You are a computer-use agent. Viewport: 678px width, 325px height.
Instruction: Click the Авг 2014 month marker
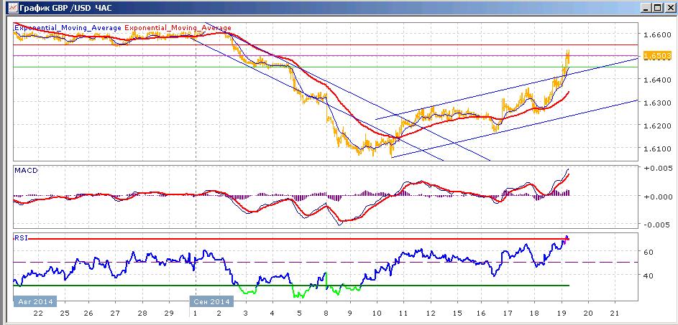35,301
